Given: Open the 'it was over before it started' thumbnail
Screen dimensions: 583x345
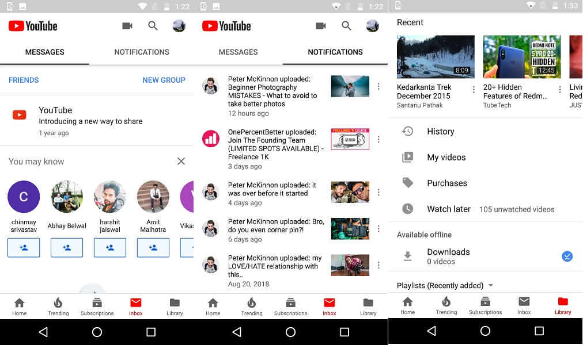Looking at the screenshot, I should (x=350, y=192).
